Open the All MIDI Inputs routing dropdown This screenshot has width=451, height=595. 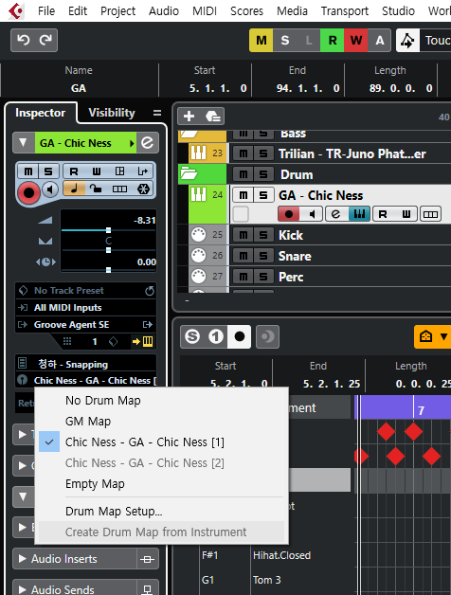(x=86, y=307)
